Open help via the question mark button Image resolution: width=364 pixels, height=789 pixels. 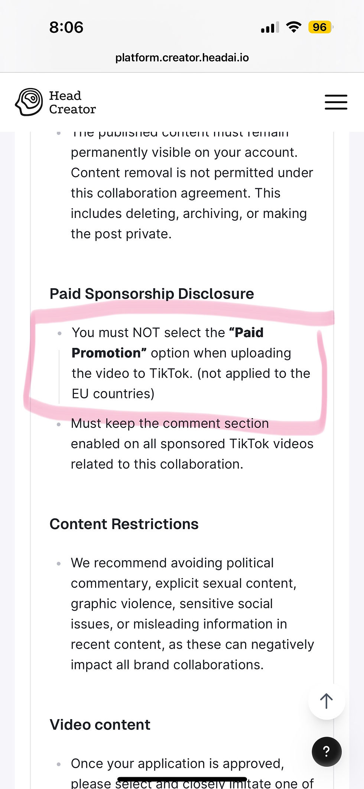pyautogui.click(x=326, y=751)
